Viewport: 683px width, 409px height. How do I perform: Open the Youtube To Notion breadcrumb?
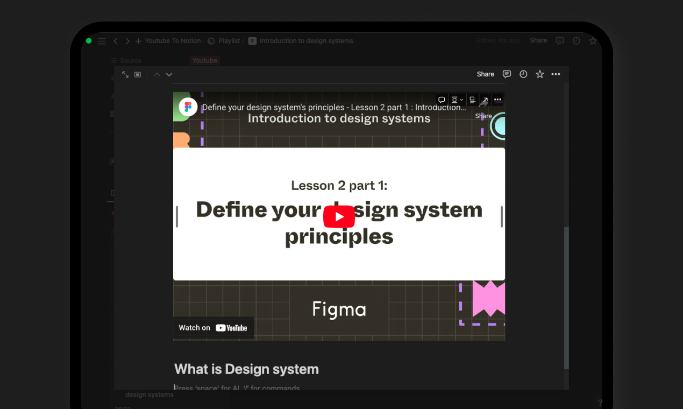(173, 41)
